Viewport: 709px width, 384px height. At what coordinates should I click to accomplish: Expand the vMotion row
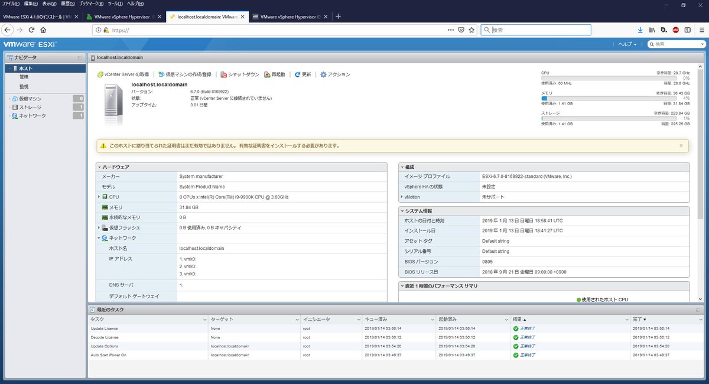(402, 197)
